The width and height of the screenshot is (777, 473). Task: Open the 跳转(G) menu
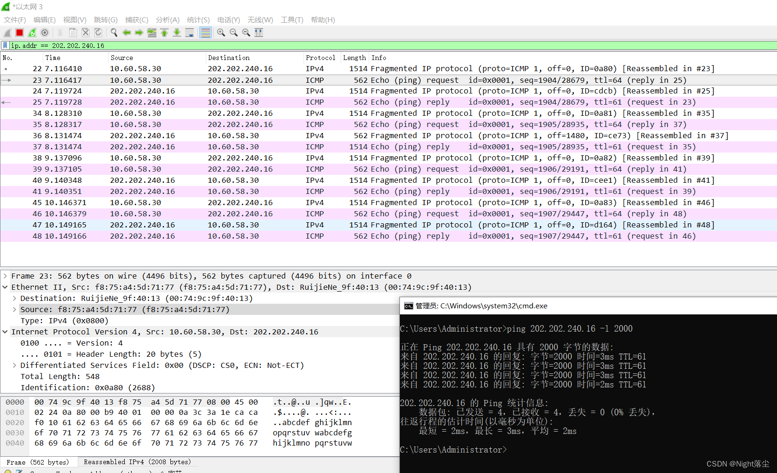(106, 20)
